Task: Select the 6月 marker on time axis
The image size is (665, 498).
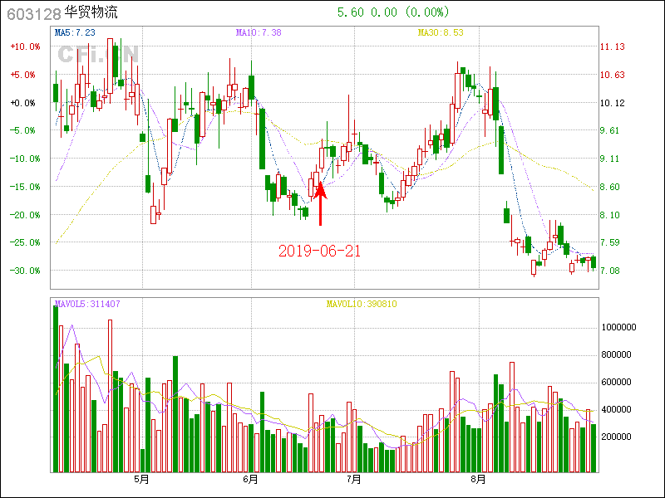Action: [251, 479]
